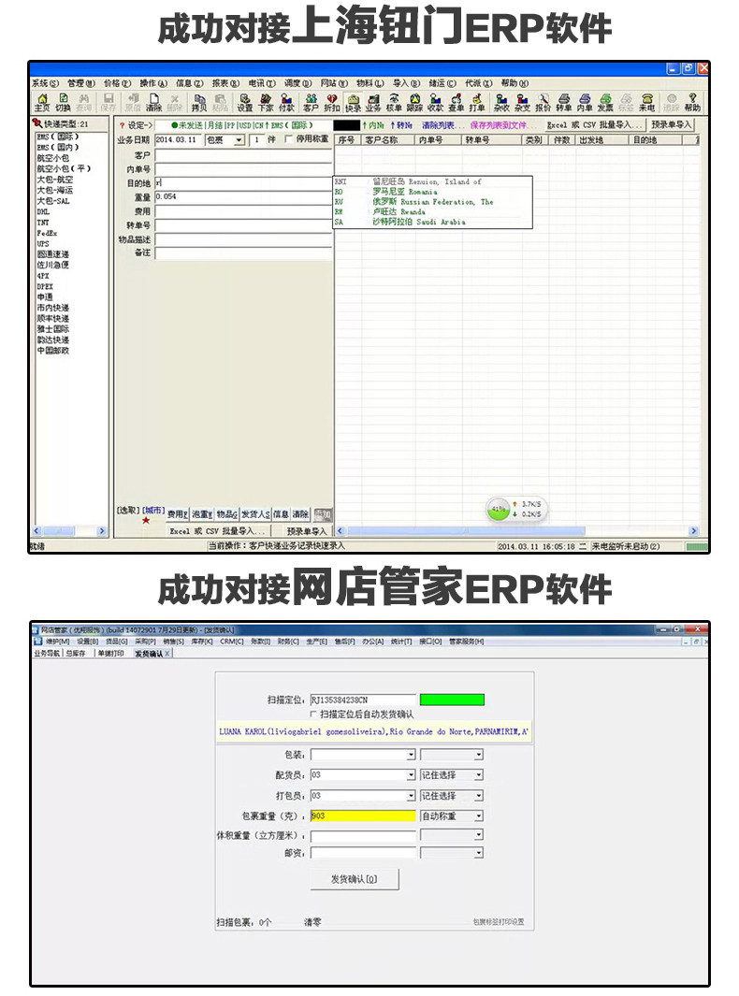Viewport: 739px width, 996px height.
Task: Click the horizontal scrollbar under the table
Action: [516, 531]
